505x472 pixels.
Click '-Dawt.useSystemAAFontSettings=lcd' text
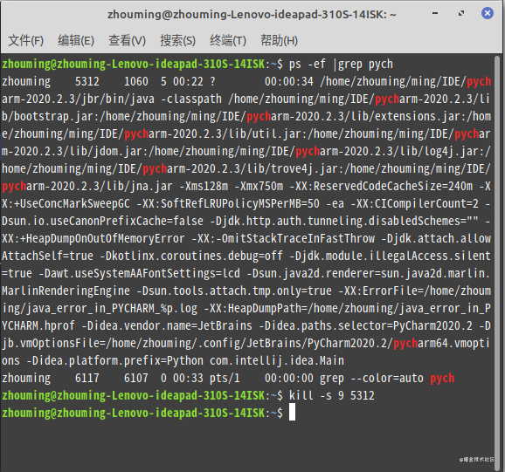tap(139, 273)
